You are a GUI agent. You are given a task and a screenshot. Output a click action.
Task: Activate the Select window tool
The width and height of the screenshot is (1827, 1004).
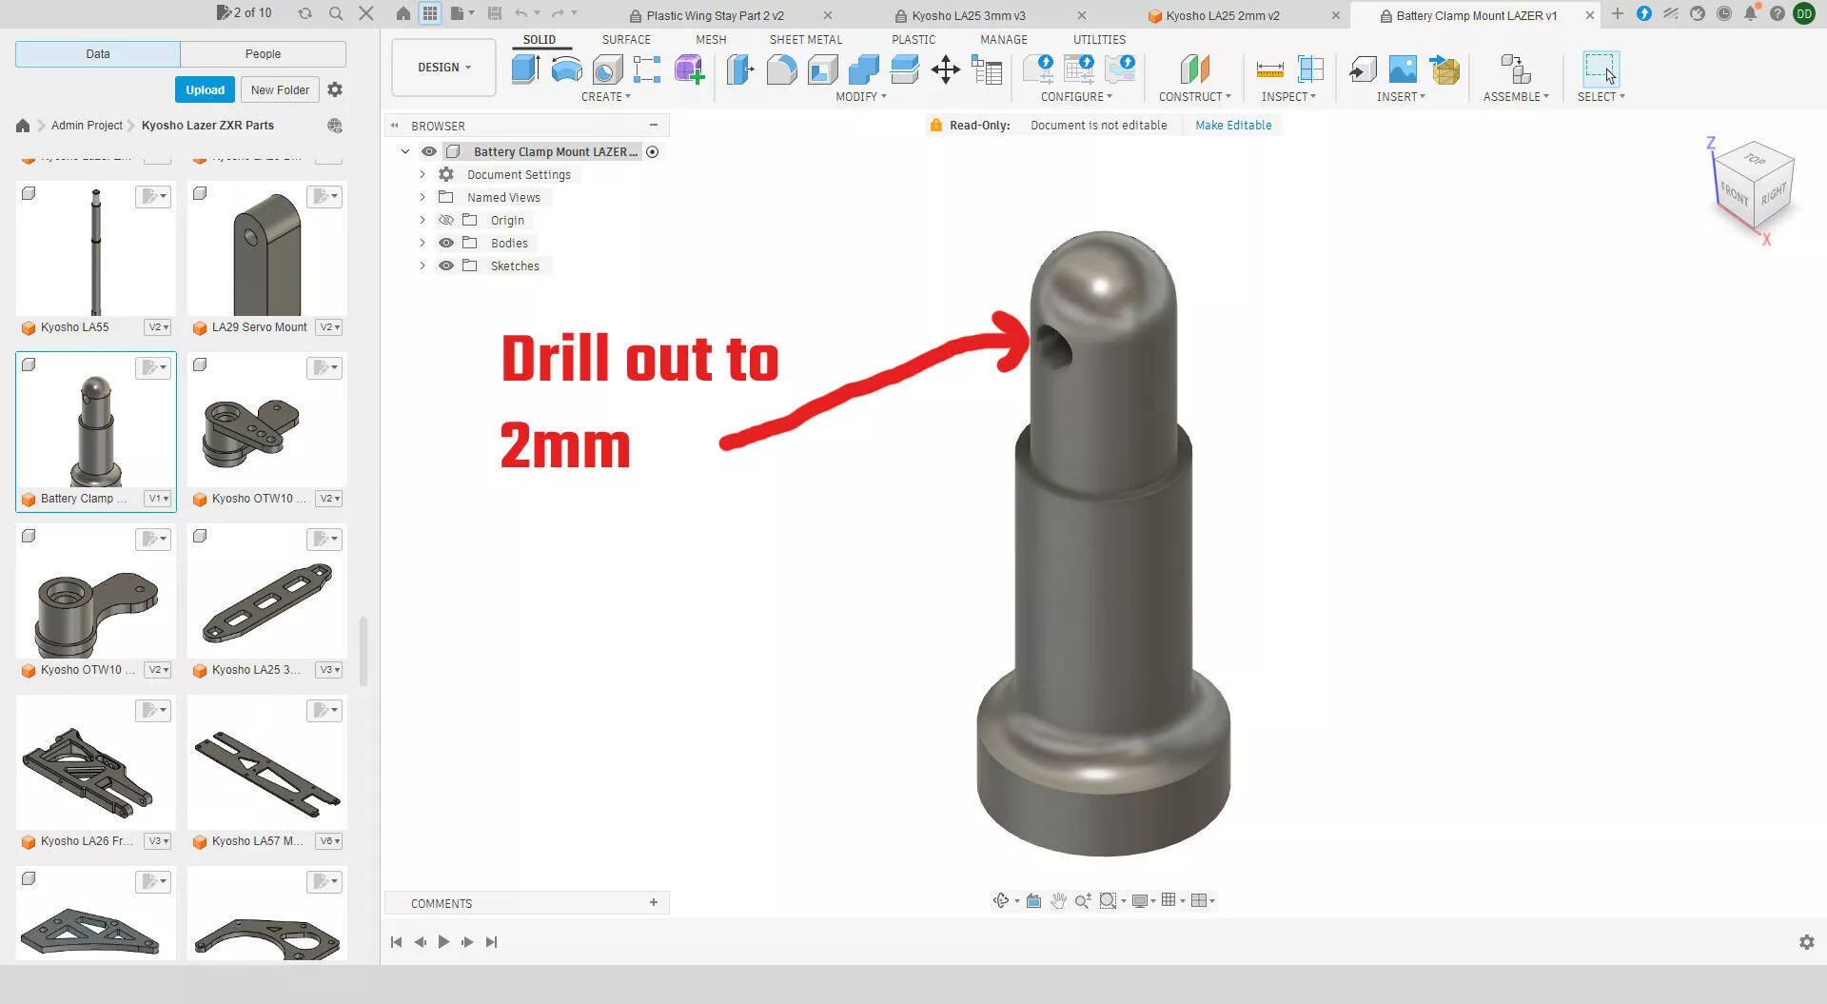pos(1601,69)
